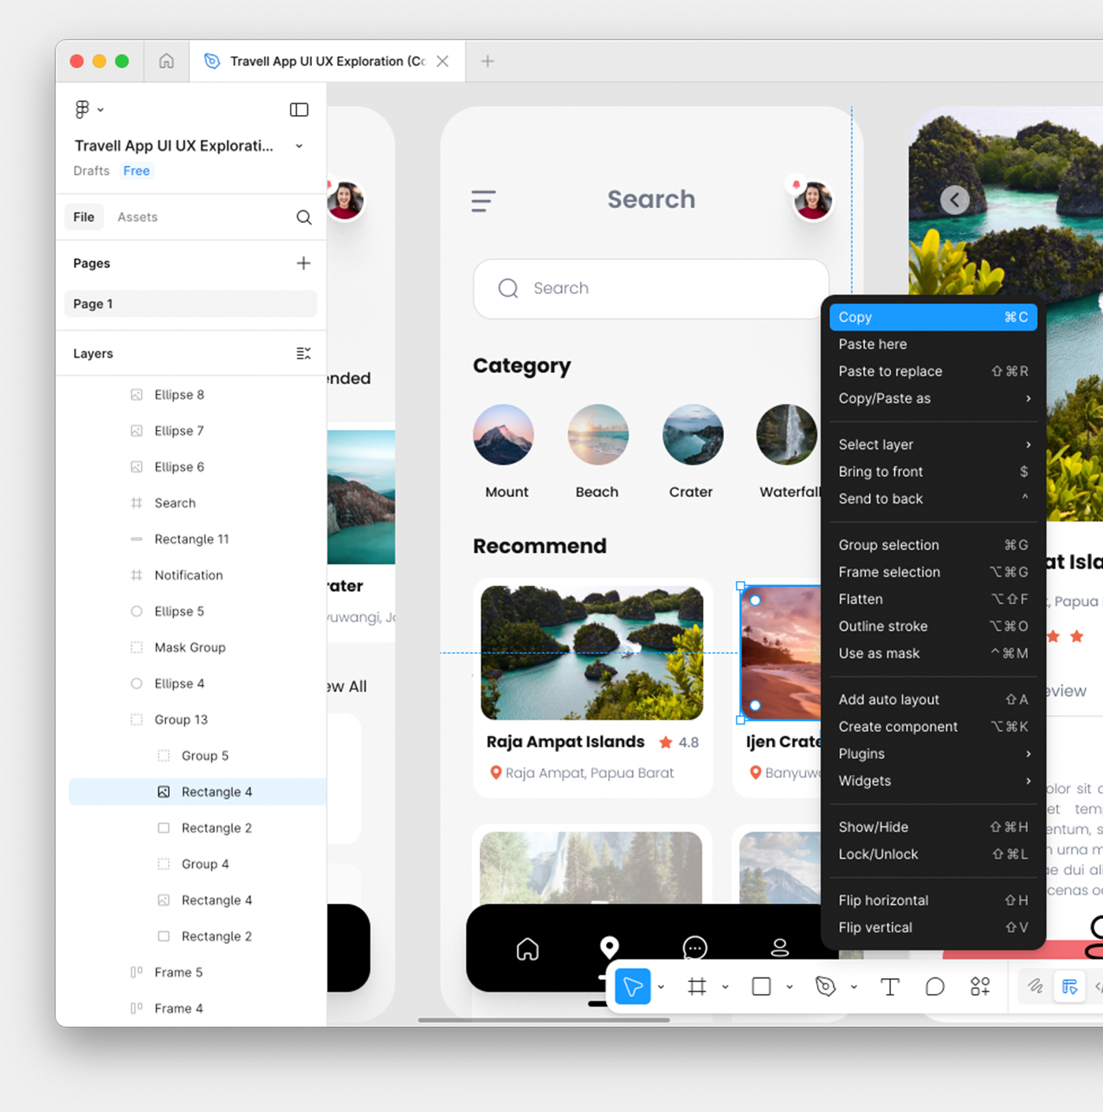1103x1112 pixels.
Task: Add a new page with plus
Action: [x=303, y=263]
